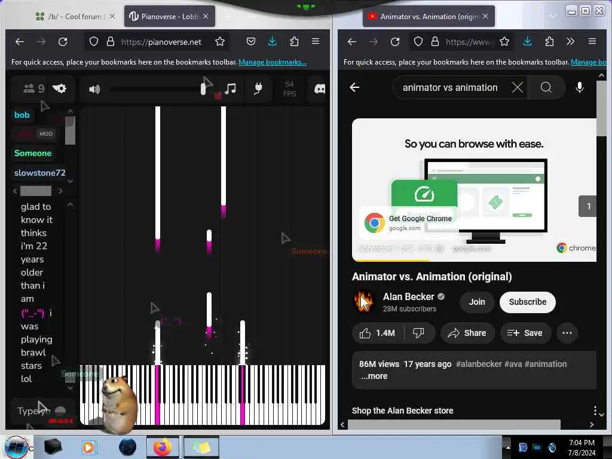Expand video description with ...more
Viewport: 612px width, 459px height.
click(x=374, y=377)
